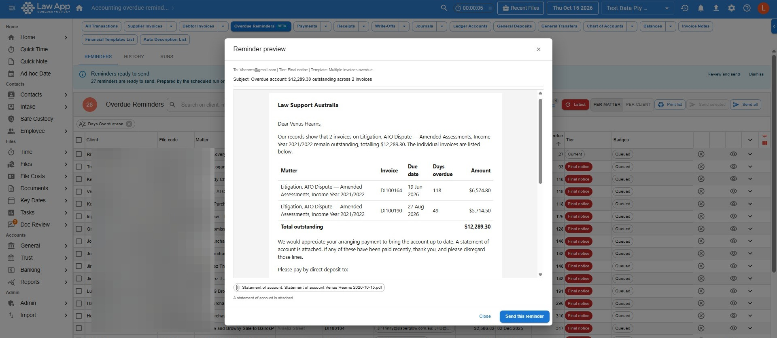Viewport: 777px width, 338px height.
Task: Close the Reminder preview dialog
Action: (539, 49)
